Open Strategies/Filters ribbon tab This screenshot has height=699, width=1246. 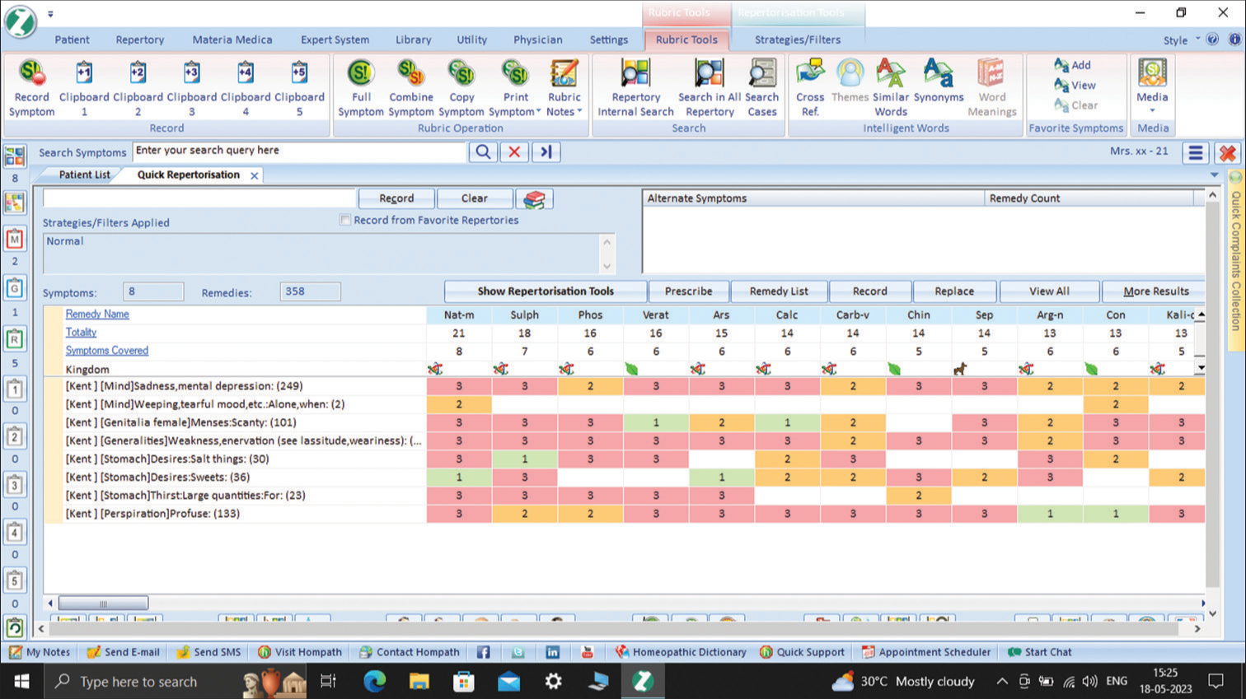pos(798,40)
